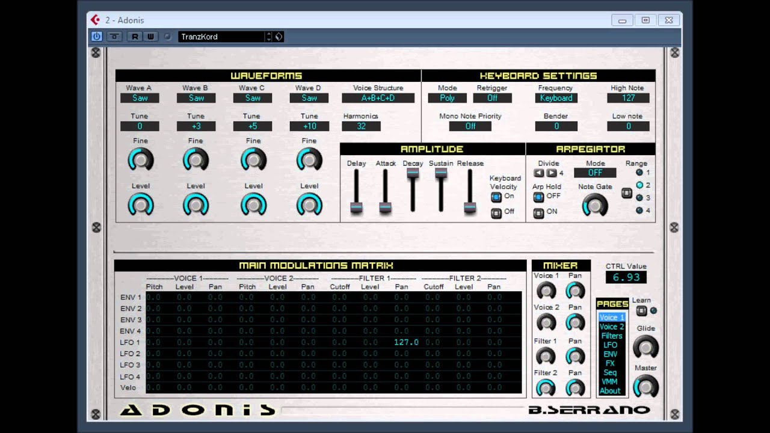Screen dimensions: 770x433
Task: Click the Glide knob
Action: (x=646, y=347)
